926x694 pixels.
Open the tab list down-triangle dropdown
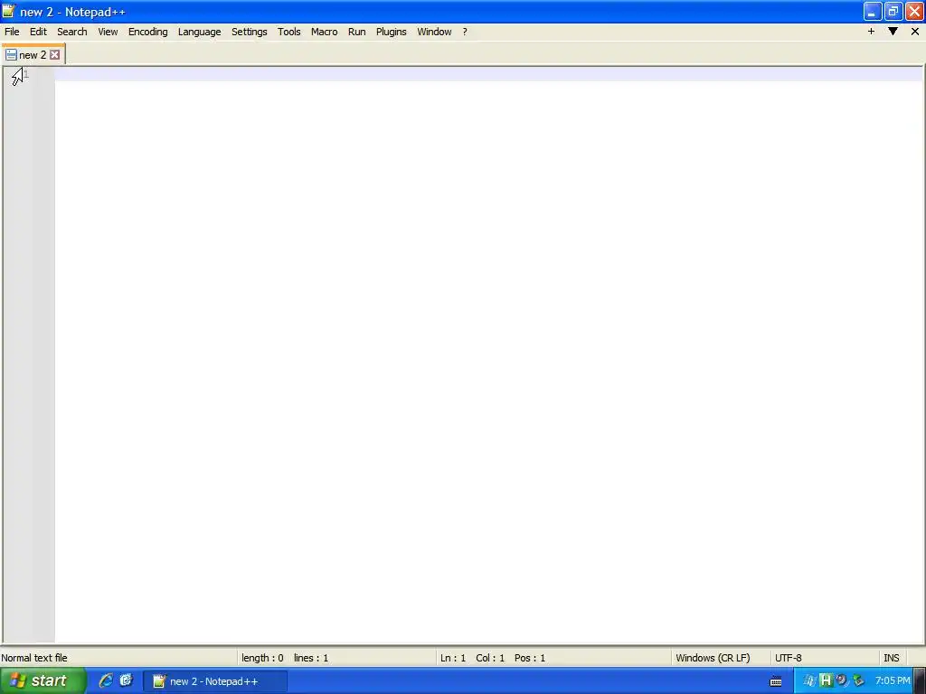click(x=893, y=32)
